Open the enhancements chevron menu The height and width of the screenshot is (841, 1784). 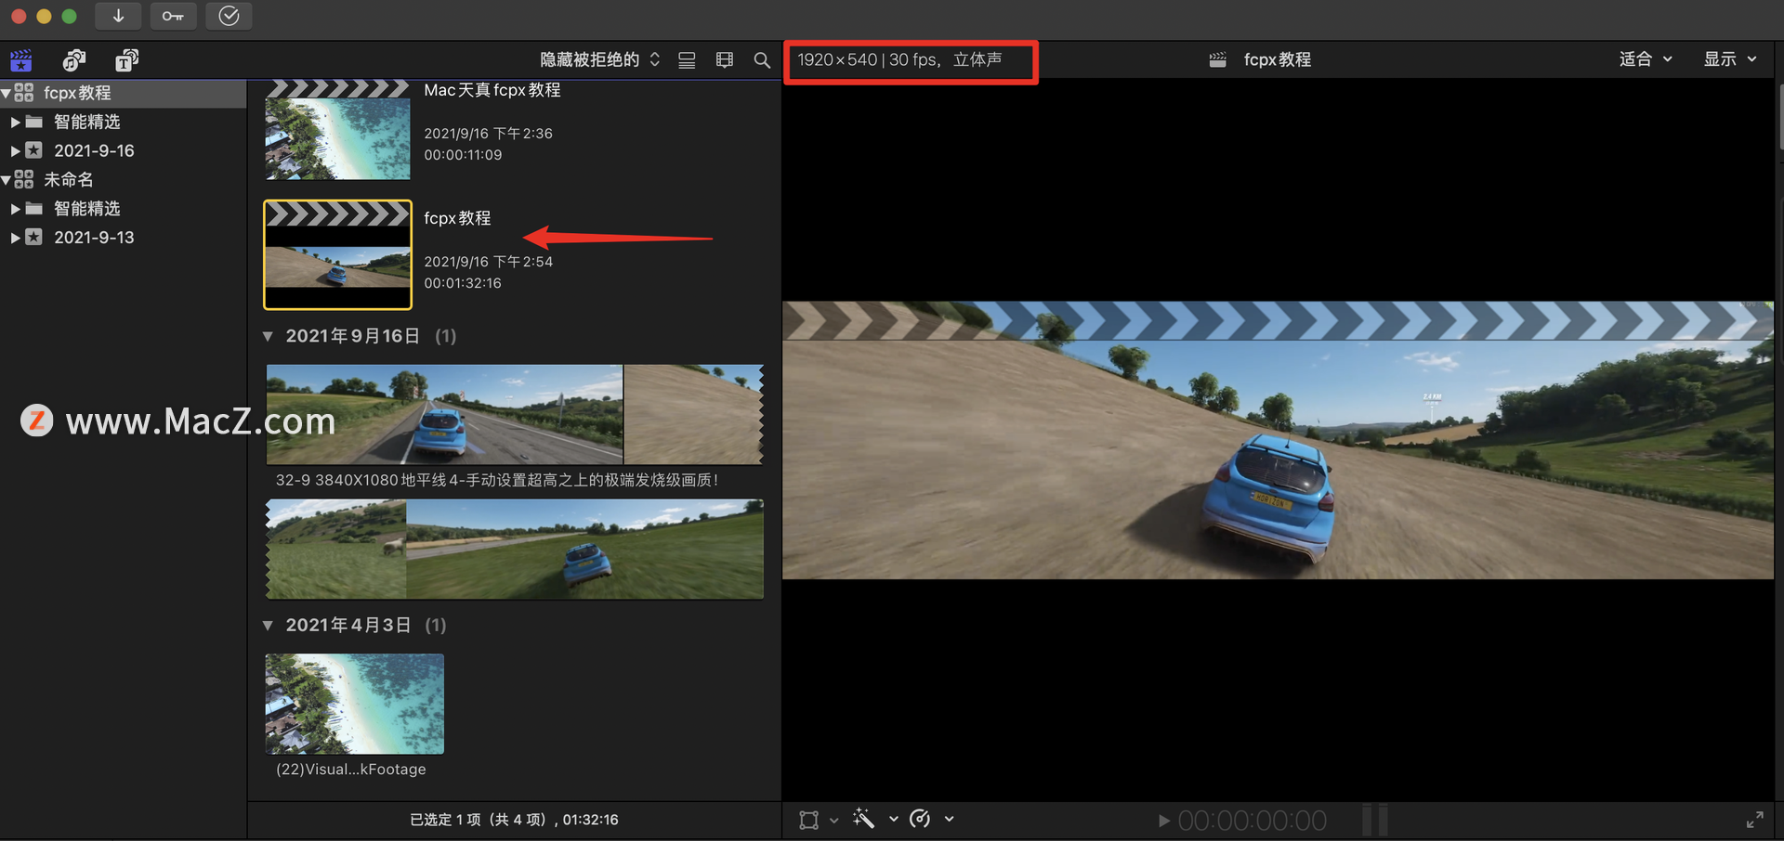tap(893, 819)
